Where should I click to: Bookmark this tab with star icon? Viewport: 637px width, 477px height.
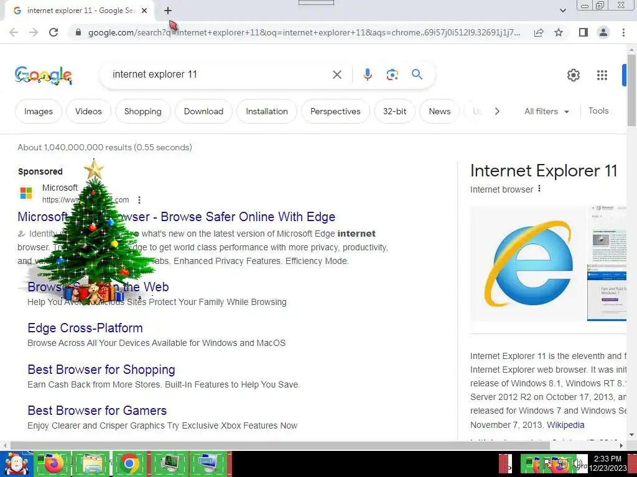click(559, 32)
